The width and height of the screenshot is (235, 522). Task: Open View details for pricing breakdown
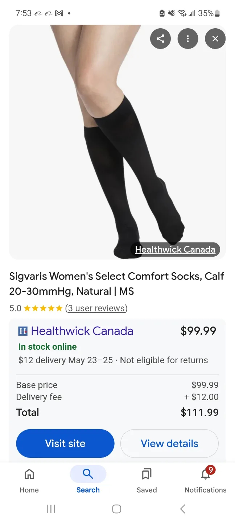click(x=169, y=443)
